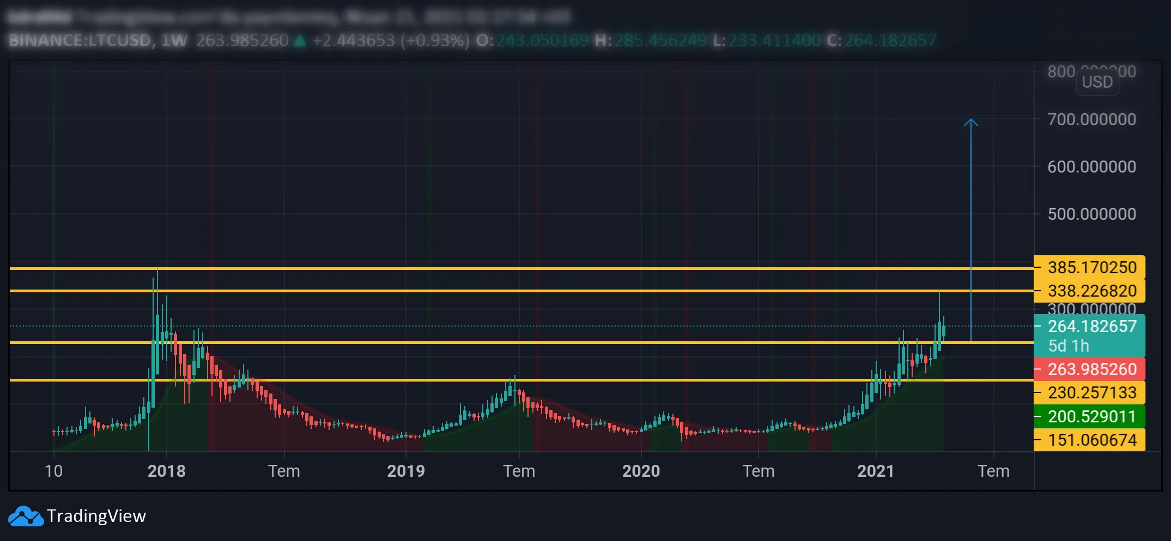The height and width of the screenshot is (541, 1171).
Task: Click the +2.443653 (+0.93%) change value
Action: [391, 40]
